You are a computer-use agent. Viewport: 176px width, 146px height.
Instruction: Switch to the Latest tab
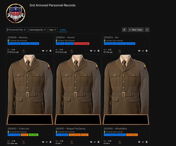pyautogui.click(x=63, y=30)
